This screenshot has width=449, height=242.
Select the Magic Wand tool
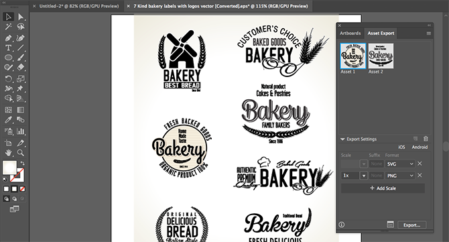[8, 27]
